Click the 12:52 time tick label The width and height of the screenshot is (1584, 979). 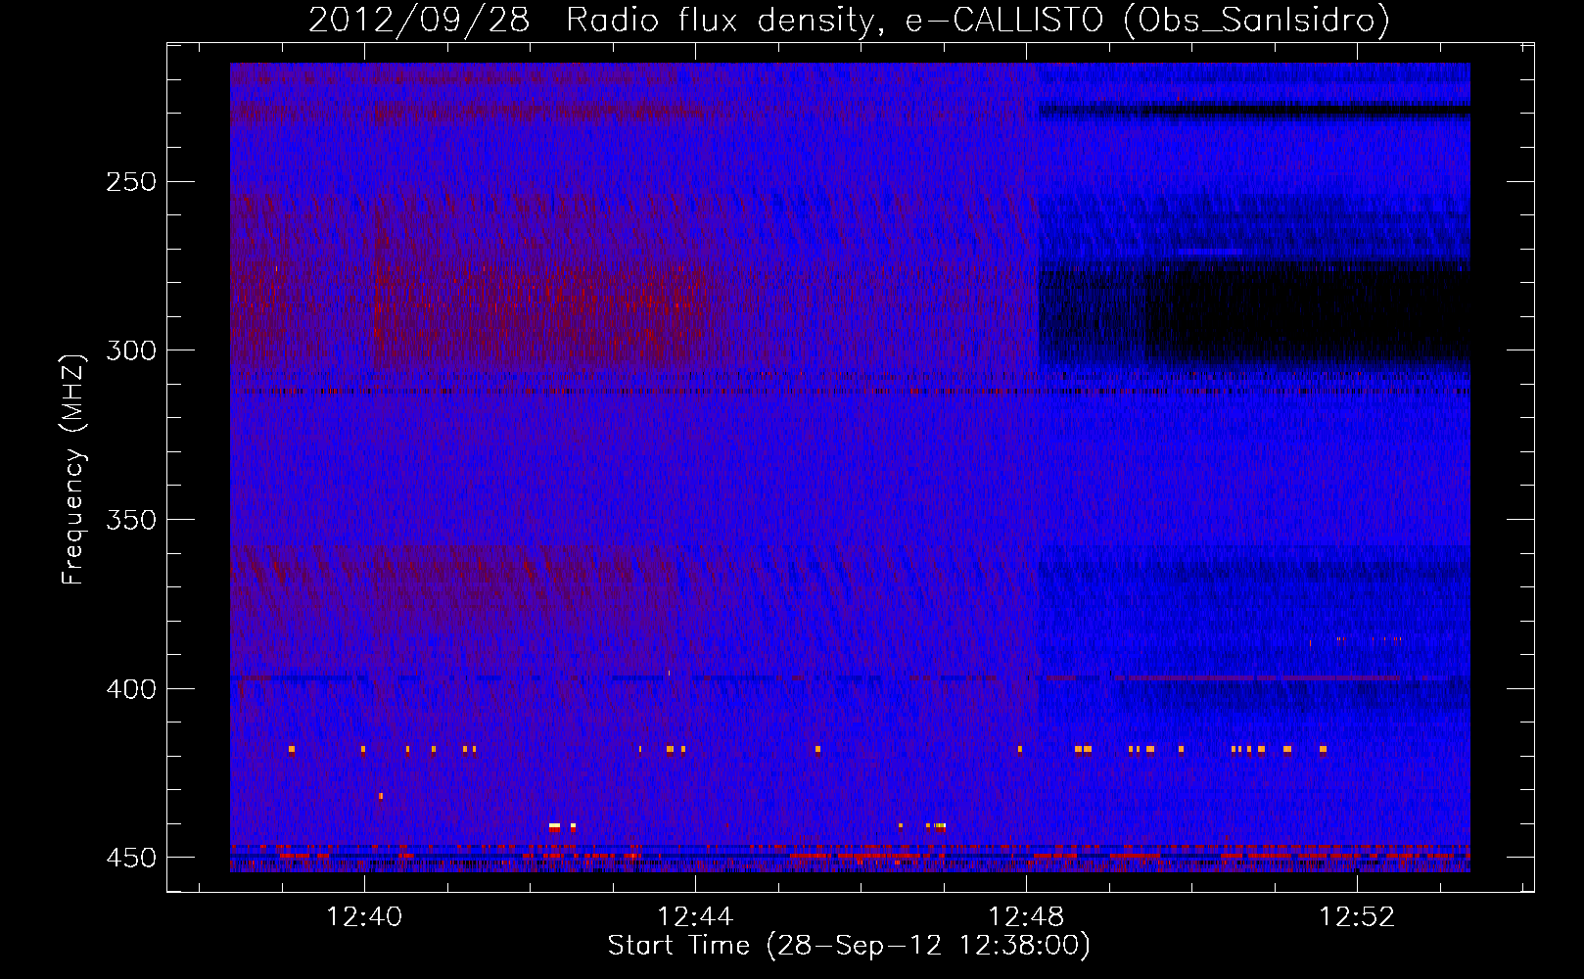[x=1357, y=917]
